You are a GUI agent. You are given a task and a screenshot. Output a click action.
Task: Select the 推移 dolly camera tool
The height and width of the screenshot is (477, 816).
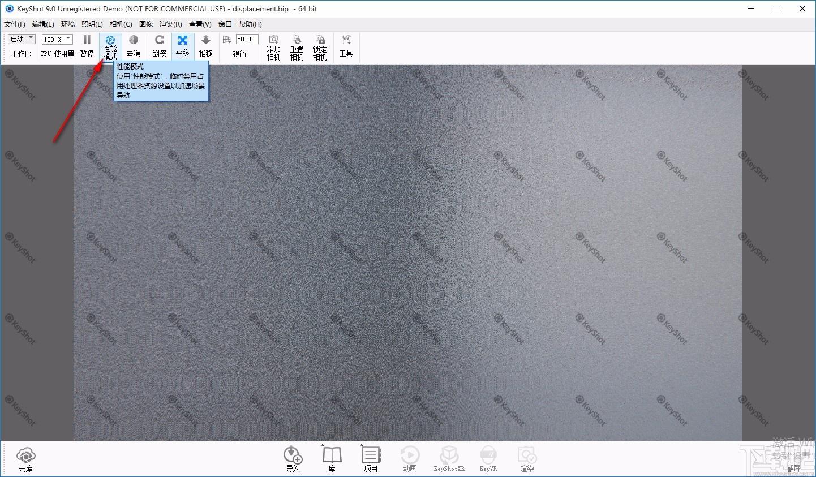(x=206, y=46)
